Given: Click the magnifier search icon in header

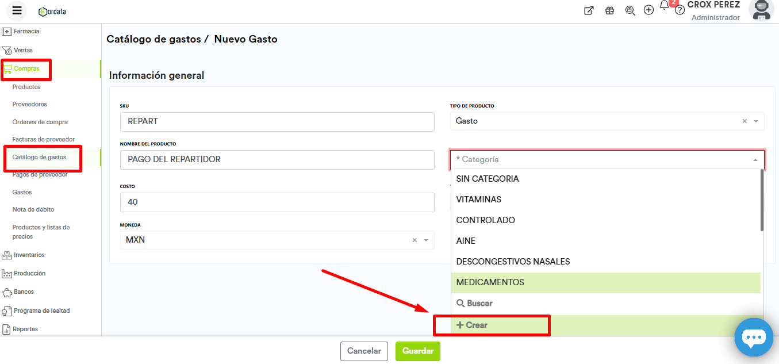Looking at the screenshot, I should [x=630, y=10].
